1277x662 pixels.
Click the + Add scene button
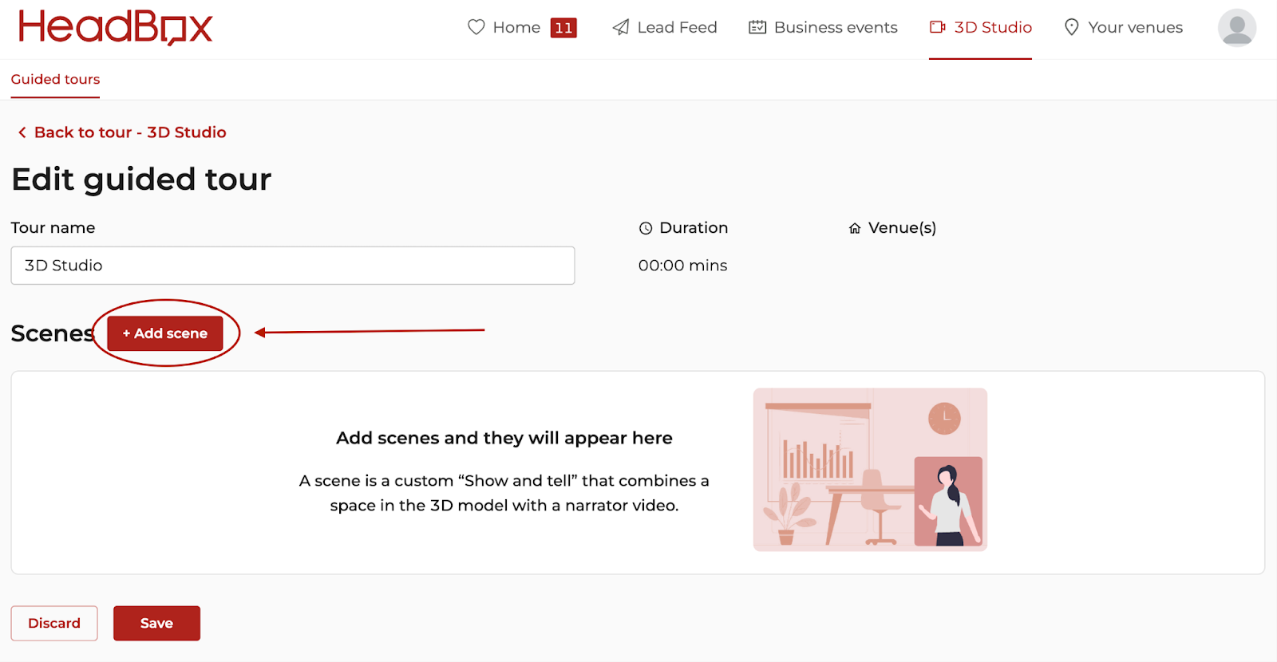[165, 333]
